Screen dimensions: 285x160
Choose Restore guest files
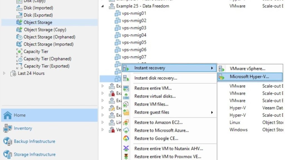tap(169, 112)
